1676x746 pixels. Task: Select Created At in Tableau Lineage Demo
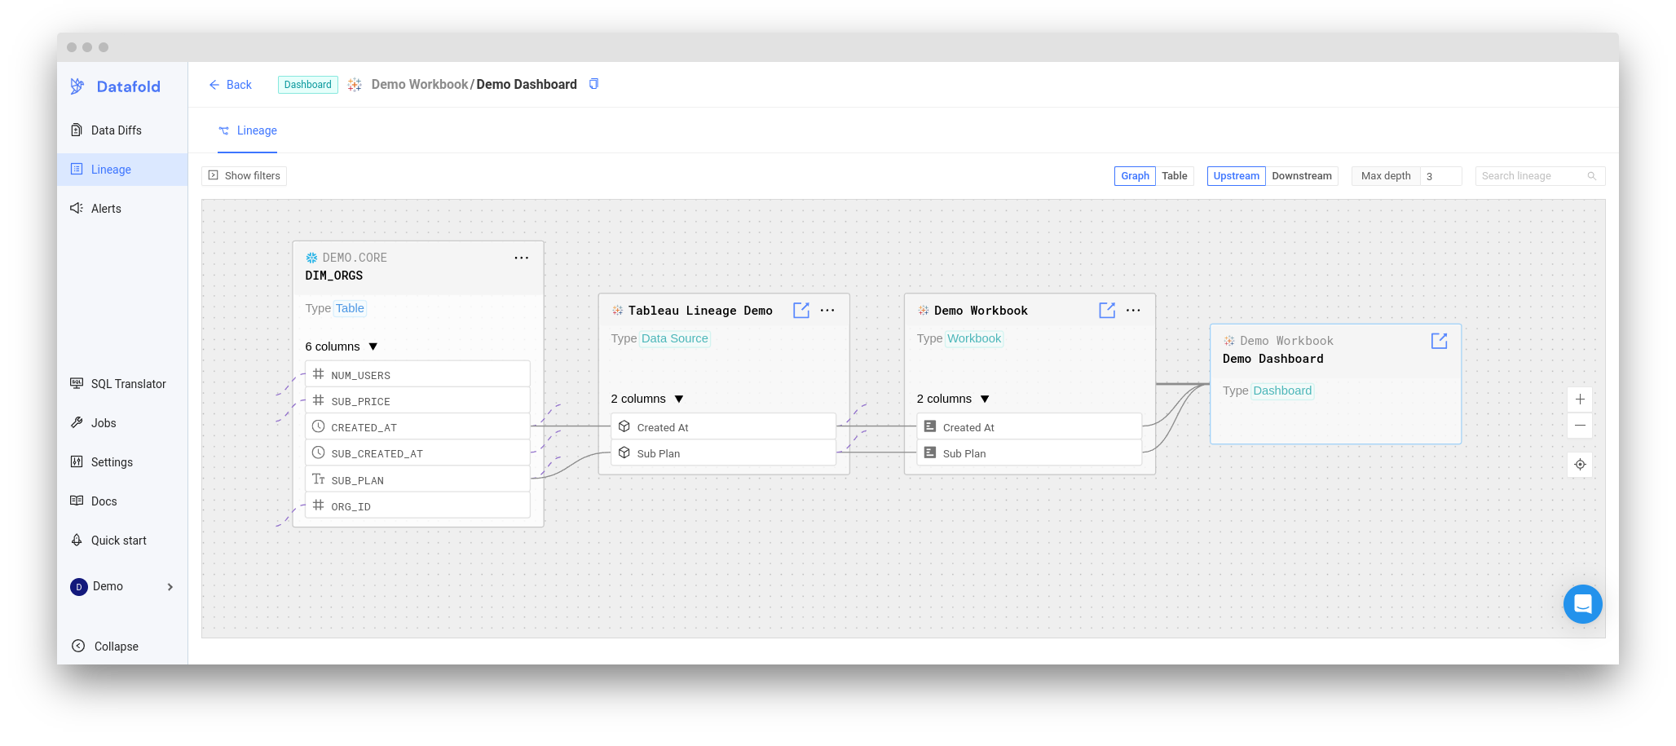[x=723, y=426]
